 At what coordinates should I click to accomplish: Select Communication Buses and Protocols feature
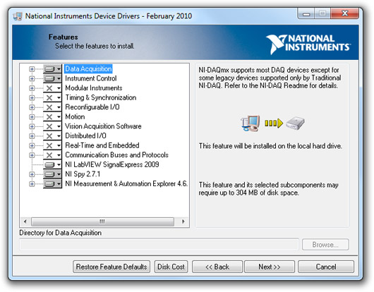click(x=116, y=155)
